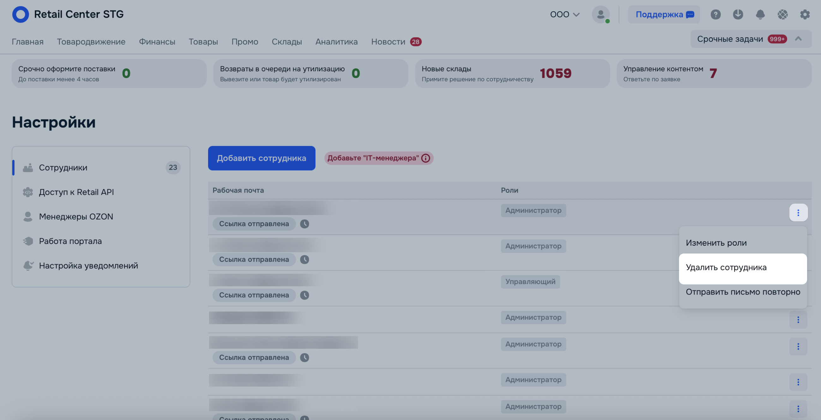Open the notifications bell icon
The height and width of the screenshot is (420, 821).
(760, 14)
